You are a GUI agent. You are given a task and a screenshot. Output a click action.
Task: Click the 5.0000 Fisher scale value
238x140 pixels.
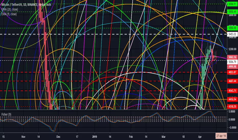pyautogui.click(x=232, y=111)
